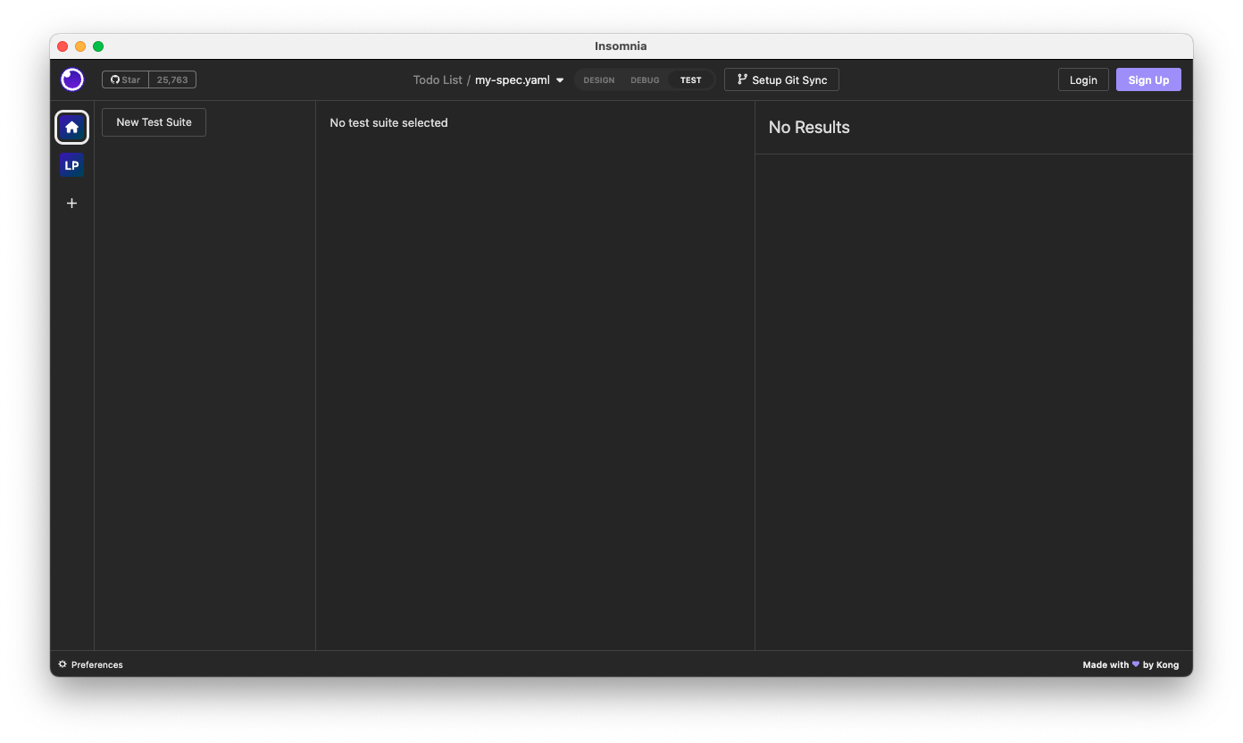This screenshot has width=1243, height=743.
Task: Click the Login button
Action: point(1083,79)
